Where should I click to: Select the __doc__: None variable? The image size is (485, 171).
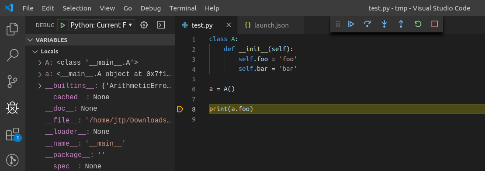pyautogui.click(x=100, y=109)
